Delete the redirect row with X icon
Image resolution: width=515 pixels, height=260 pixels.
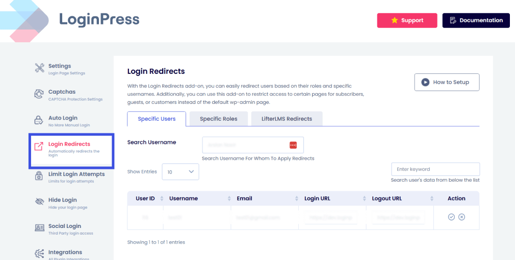tap(461, 217)
